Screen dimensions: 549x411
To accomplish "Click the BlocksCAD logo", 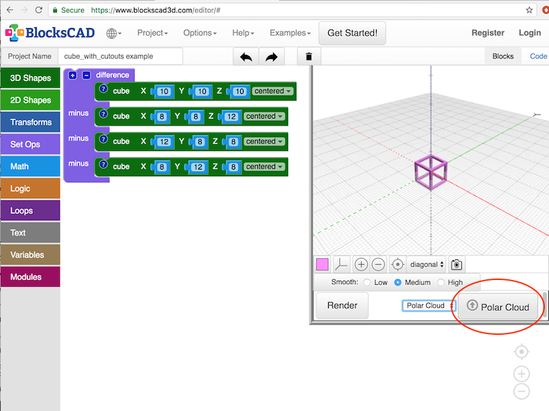I will coord(49,33).
